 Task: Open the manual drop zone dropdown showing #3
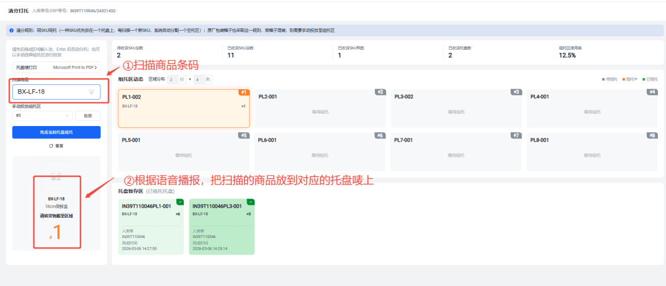coord(43,116)
